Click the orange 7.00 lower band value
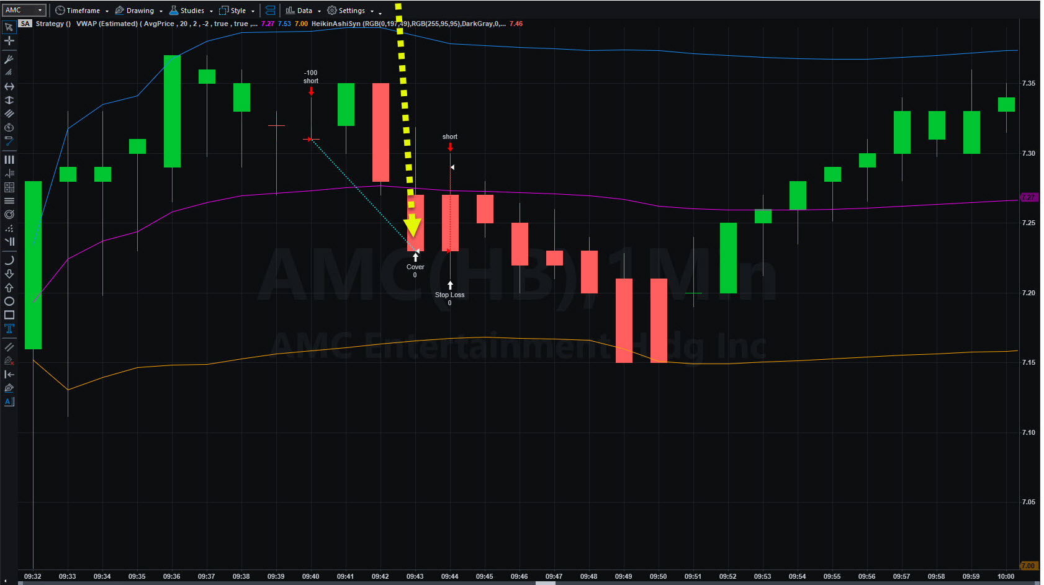Image resolution: width=1044 pixels, height=585 pixels. [301, 24]
